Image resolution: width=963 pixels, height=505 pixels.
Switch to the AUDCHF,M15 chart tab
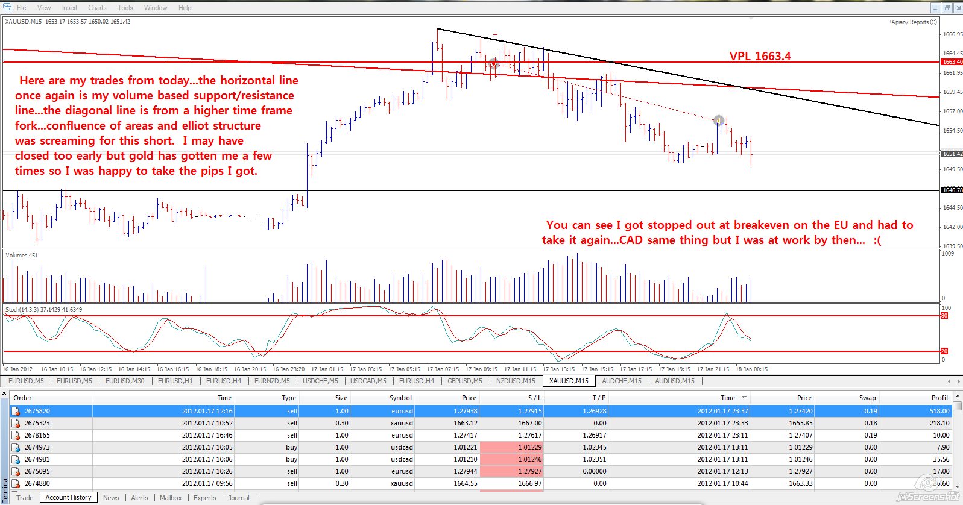tap(622, 381)
